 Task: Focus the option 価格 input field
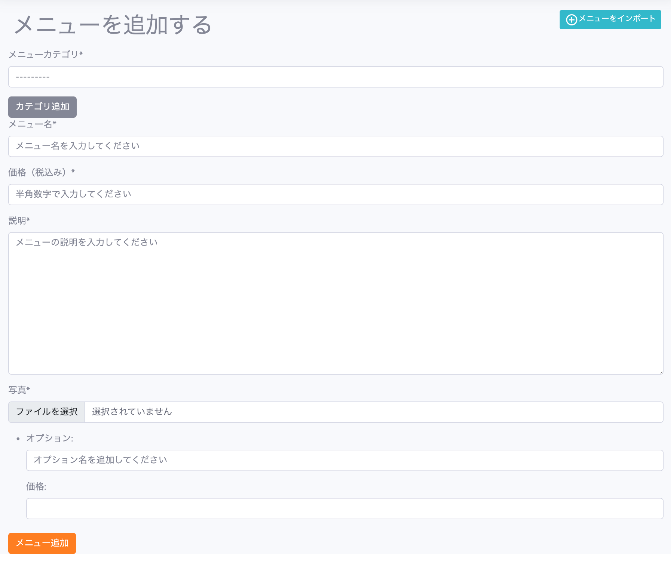(344, 508)
